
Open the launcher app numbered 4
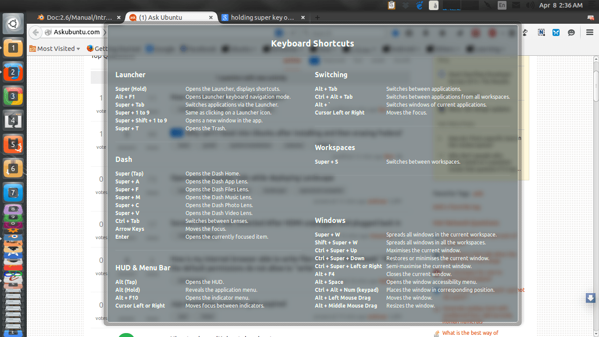(13, 120)
